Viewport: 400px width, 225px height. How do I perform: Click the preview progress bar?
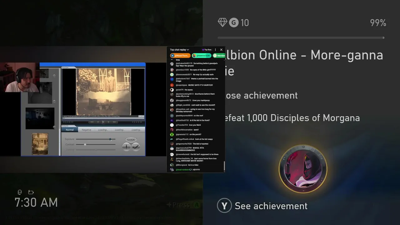tap(103, 118)
